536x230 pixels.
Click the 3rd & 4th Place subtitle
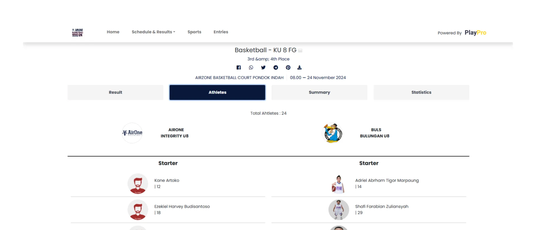pos(268,59)
